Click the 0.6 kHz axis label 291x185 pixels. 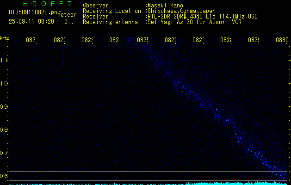coord(4,176)
